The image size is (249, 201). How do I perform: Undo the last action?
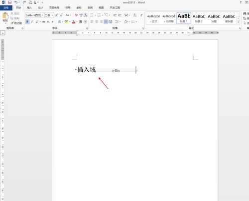point(16,2)
